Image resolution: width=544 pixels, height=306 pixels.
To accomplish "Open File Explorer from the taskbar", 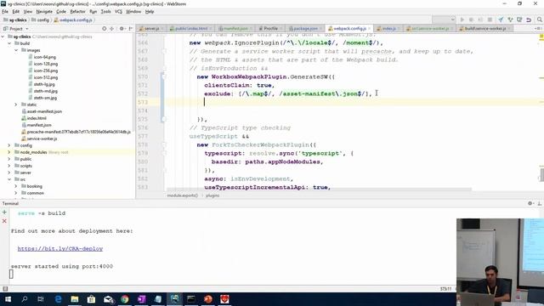I will (x=75, y=299).
